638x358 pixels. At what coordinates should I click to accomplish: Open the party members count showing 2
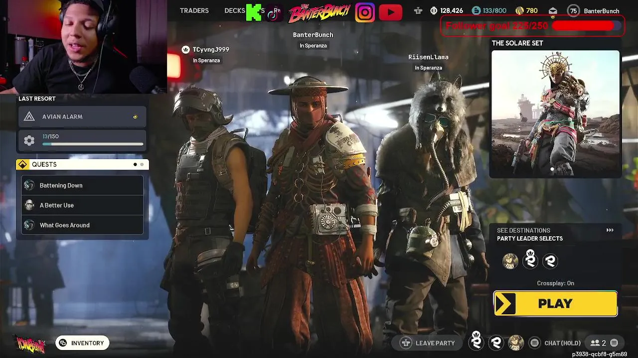[x=598, y=343]
